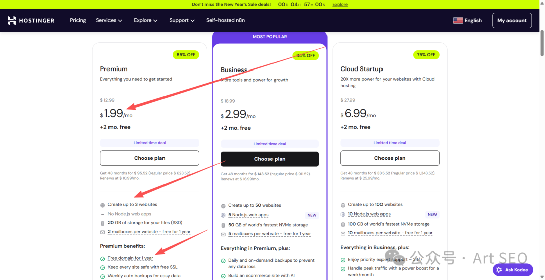Image resolution: width=545 pixels, height=280 pixels.
Task: Click globe icon beside Premium's 3 websites
Action: (103, 205)
